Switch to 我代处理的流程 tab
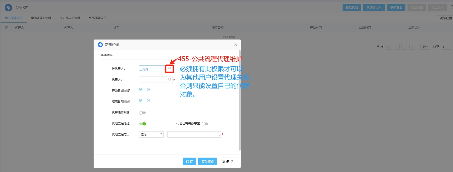This screenshot has width=453, height=172. click(41, 18)
